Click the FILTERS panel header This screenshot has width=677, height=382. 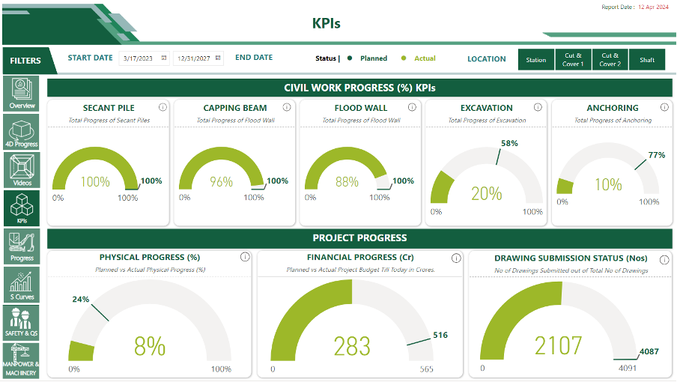(x=26, y=61)
